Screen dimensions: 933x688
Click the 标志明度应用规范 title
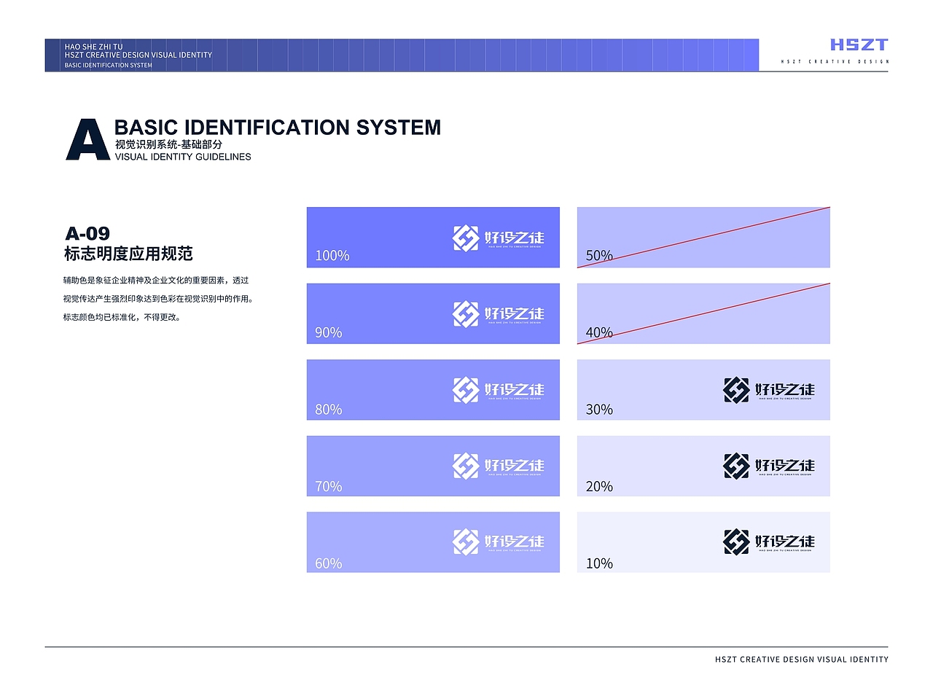click(128, 254)
